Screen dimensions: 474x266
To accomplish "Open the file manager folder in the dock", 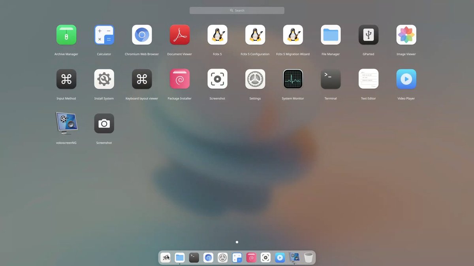I will point(180,258).
